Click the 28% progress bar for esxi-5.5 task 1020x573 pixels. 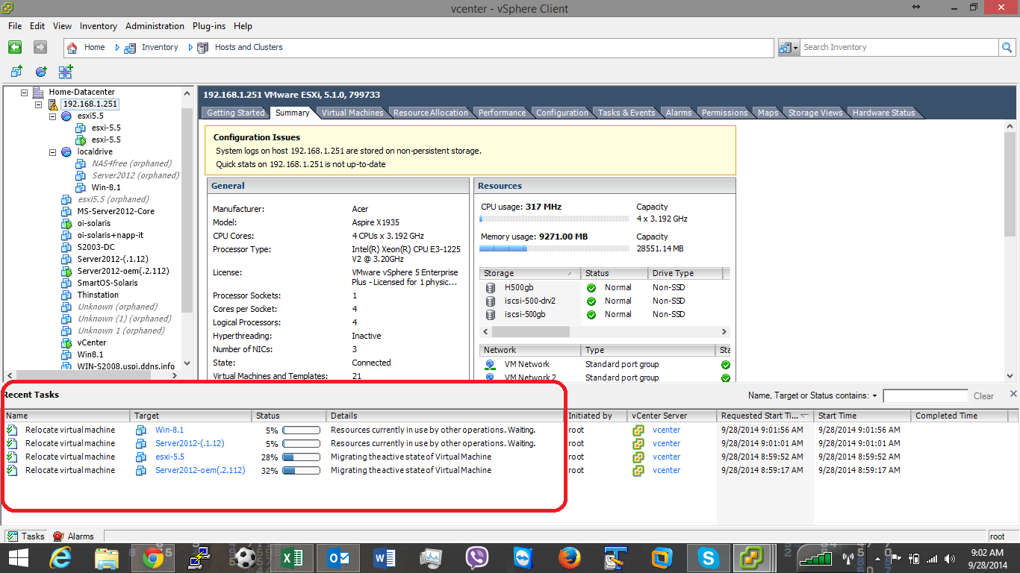[301, 457]
